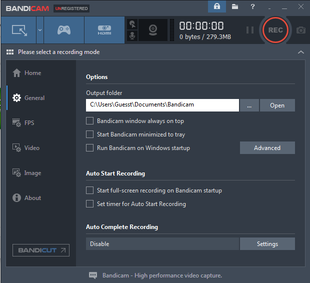Take a screenshot with camera icon
Viewport: 310px width, 283px height.
(300, 30)
